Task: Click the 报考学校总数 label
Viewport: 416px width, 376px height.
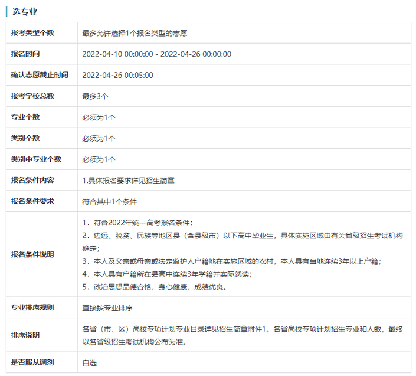Action: (x=32, y=96)
